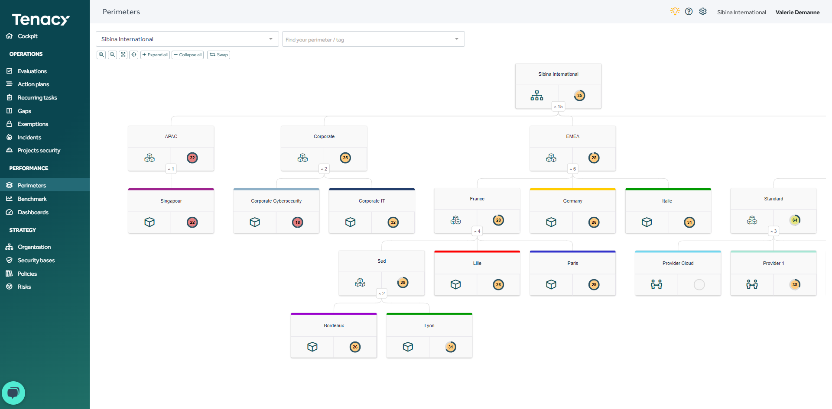Screen dimensions: 832x409
Task: Expand the 2 children under Sud
Action: [x=381, y=293]
